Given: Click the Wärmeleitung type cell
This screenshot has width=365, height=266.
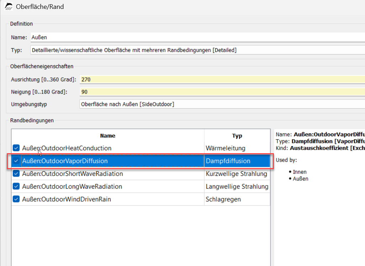Looking at the screenshot, I should (237, 148).
